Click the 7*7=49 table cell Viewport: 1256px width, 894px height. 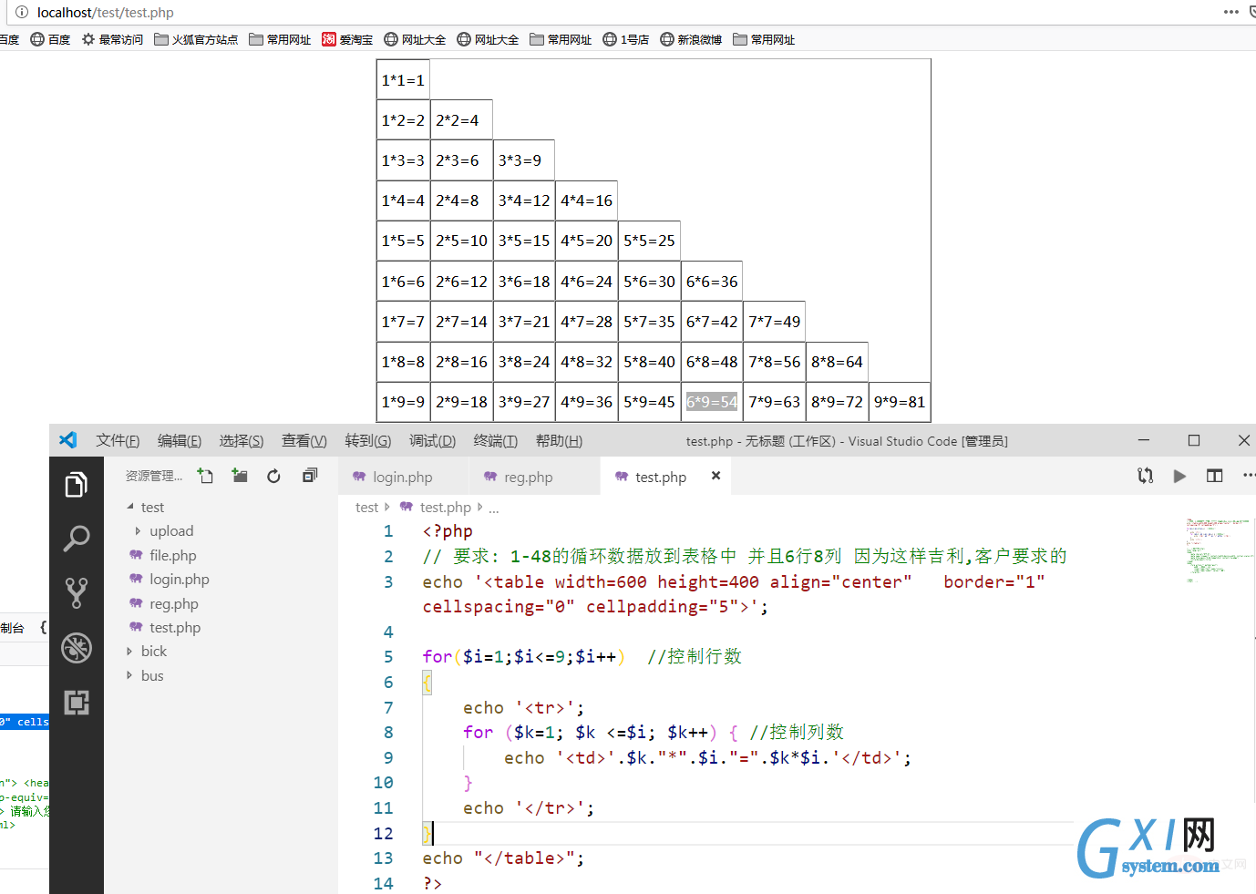tap(774, 322)
